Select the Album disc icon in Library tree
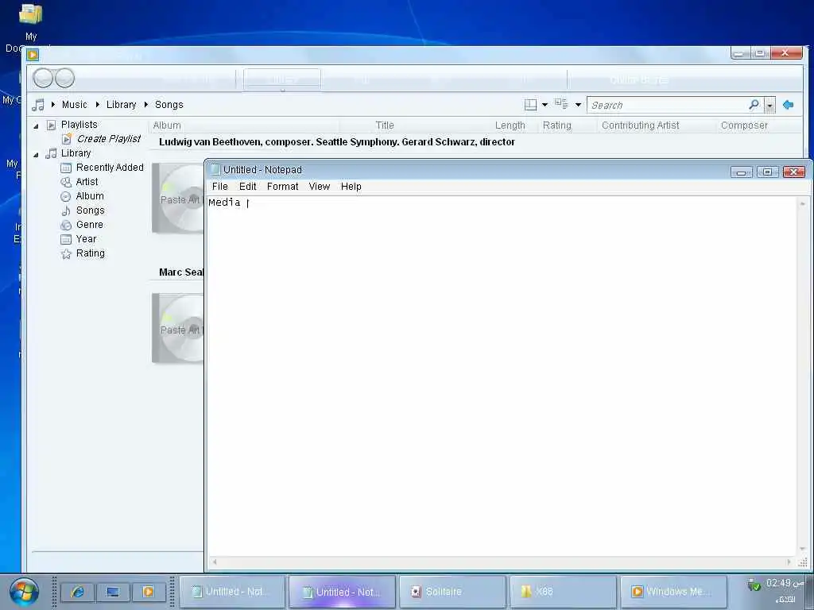The width and height of the screenshot is (814, 610). pyautogui.click(x=66, y=197)
